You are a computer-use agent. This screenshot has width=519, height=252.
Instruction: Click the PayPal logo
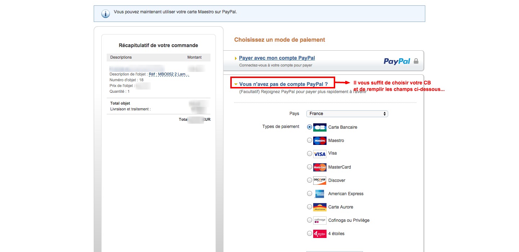coord(397,61)
